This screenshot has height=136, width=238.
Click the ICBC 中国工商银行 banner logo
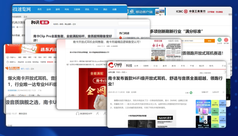[x=191, y=11]
